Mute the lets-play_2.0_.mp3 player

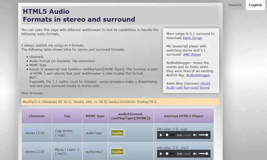(195, 154)
